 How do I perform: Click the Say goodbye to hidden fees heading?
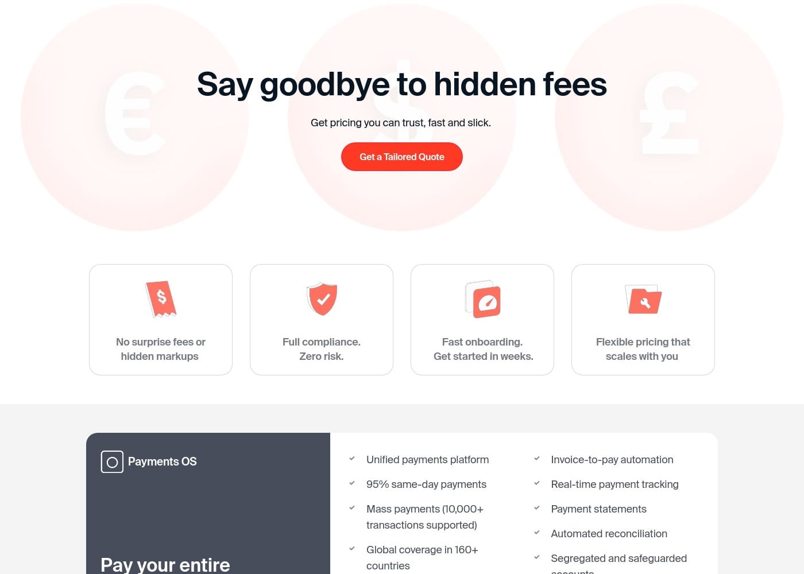(402, 84)
